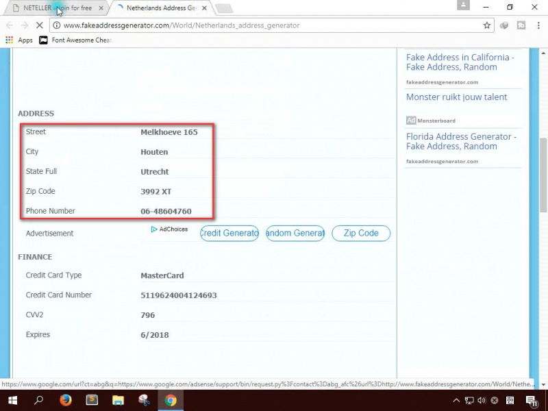View site information icon in address bar

pos(57,25)
